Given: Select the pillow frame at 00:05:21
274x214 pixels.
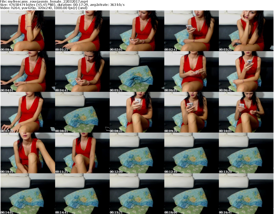Looking at the screenshot, I should 137,72.
